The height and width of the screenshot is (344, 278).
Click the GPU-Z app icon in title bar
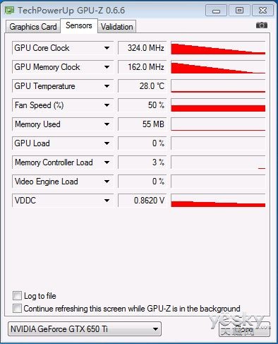(10, 11)
